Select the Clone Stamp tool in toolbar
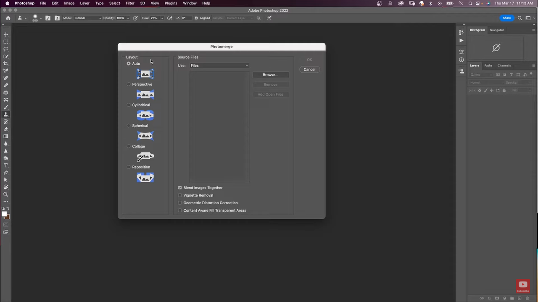 click(x=6, y=114)
